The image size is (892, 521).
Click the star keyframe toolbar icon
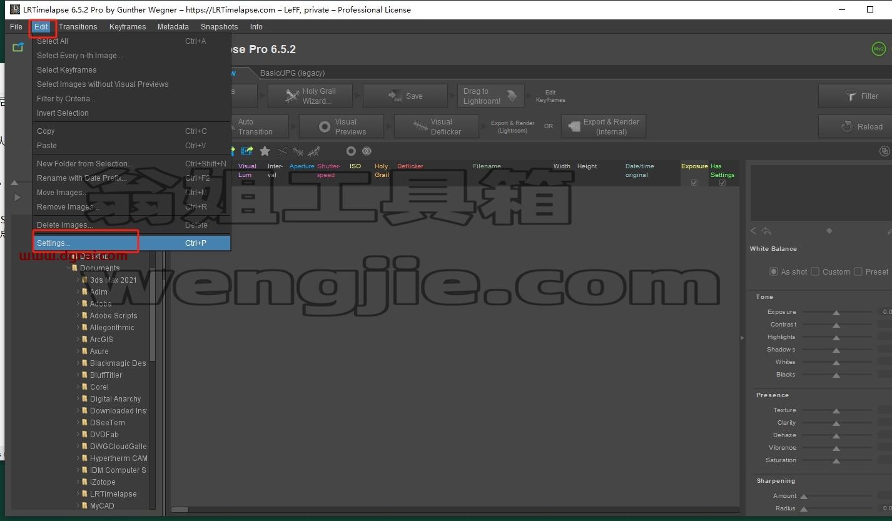(265, 151)
